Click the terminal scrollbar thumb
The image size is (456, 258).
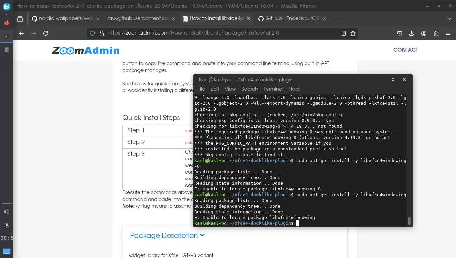pos(409,221)
